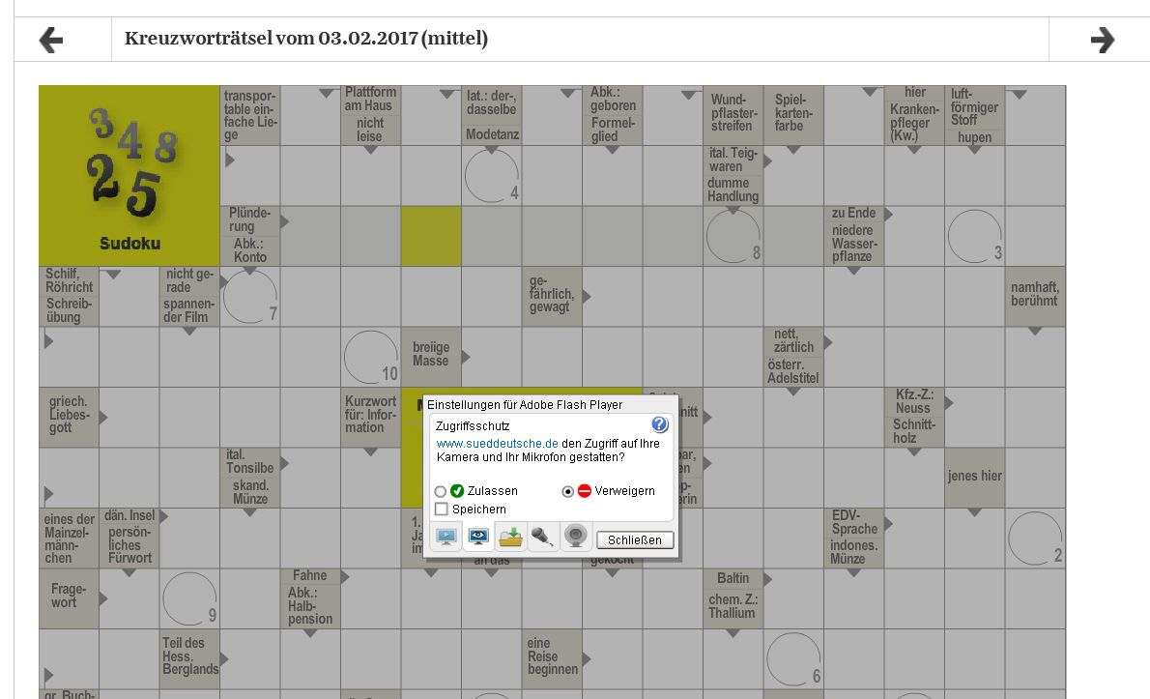Viewport: 1150px width, 699px height.
Task: Click the 'eines der Mainzelmännchen' clue
Action: click(x=69, y=539)
